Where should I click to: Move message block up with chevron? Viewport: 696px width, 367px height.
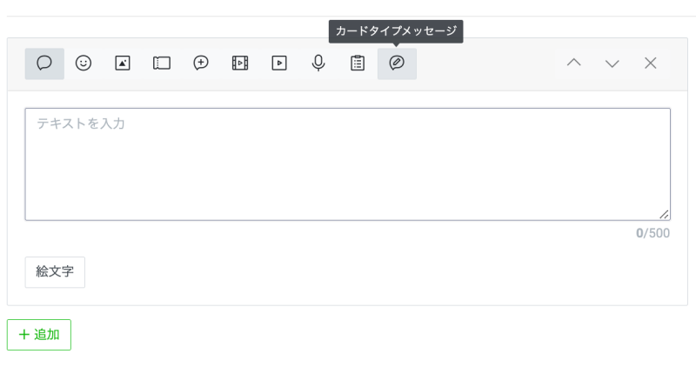click(x=573, y=63)
